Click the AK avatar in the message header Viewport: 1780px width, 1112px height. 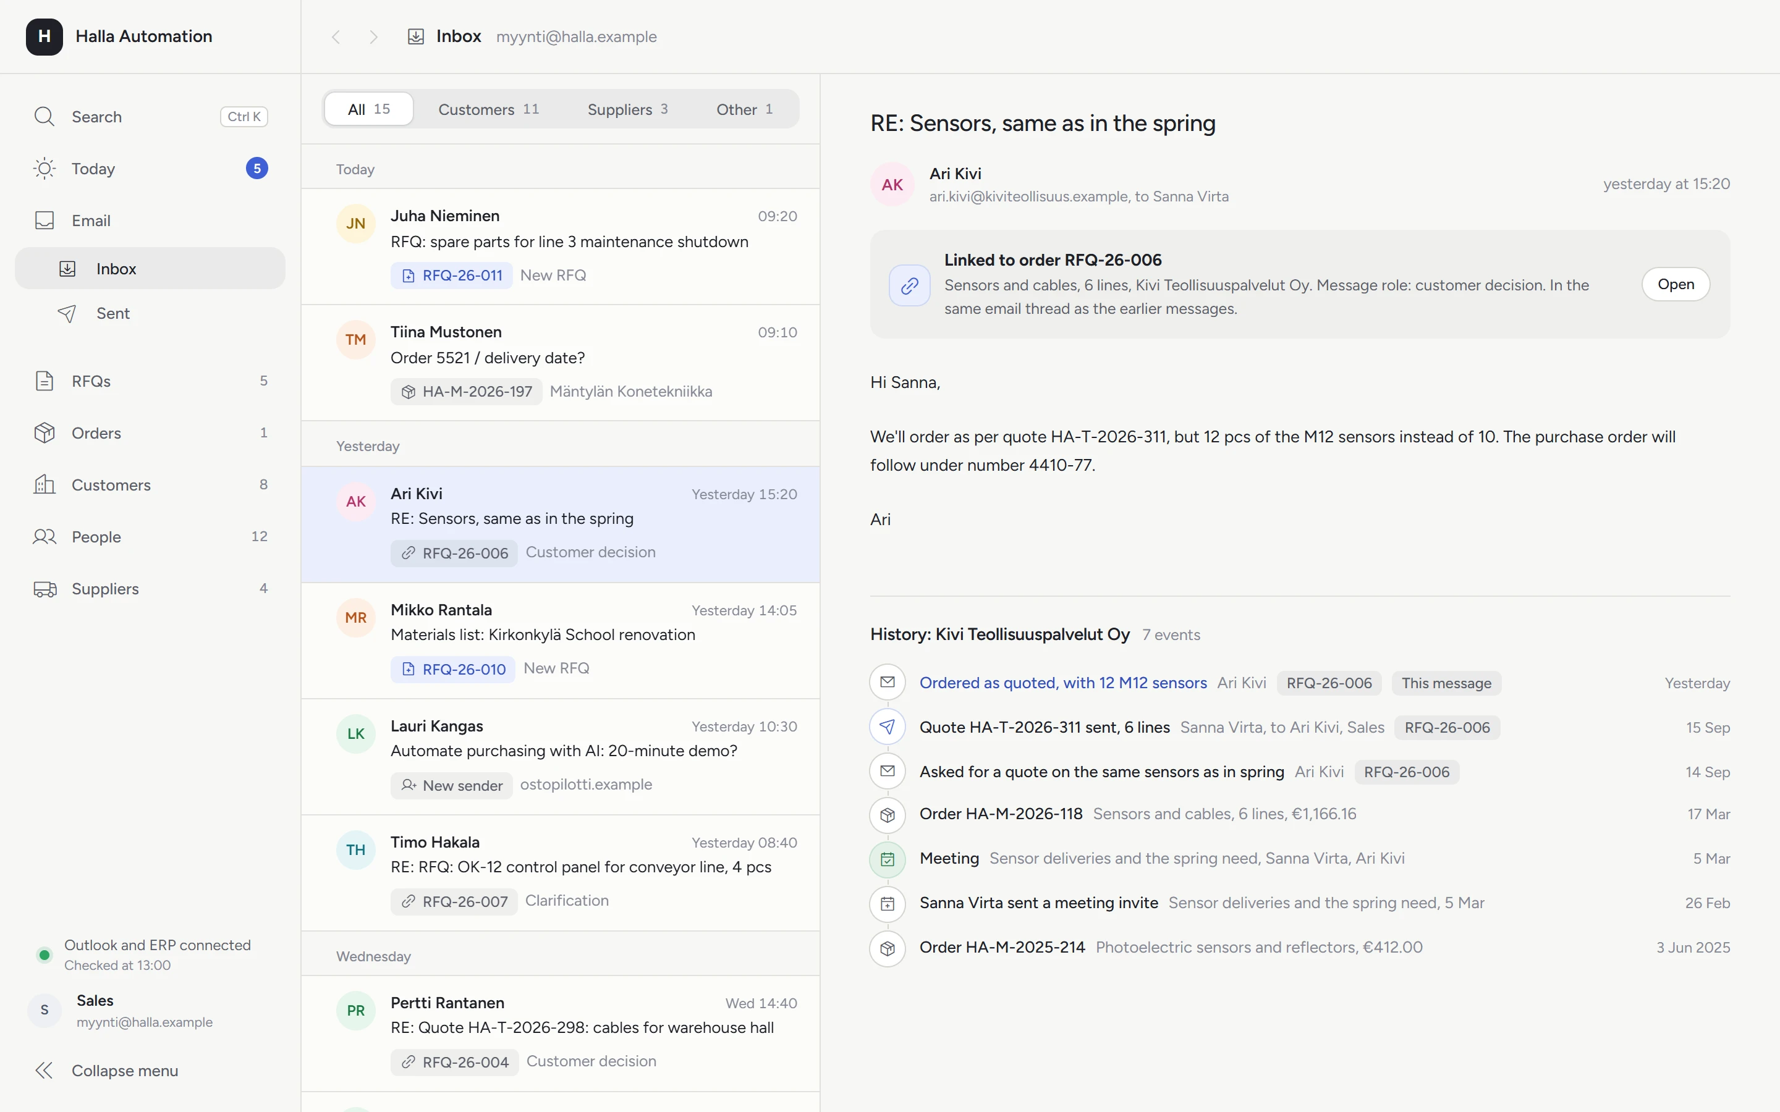point(892,185)
